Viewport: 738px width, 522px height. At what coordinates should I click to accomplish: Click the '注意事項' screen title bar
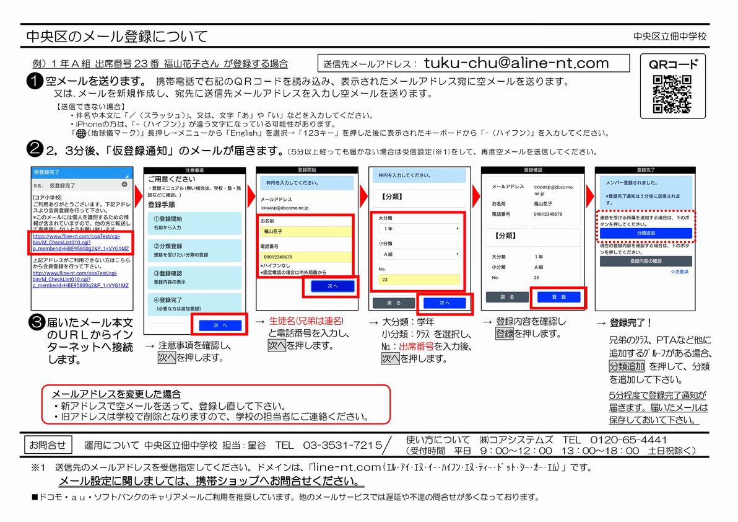194,170
